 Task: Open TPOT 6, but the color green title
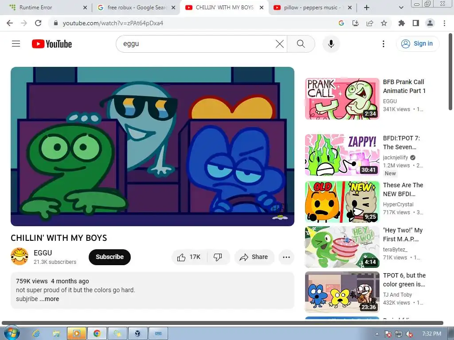pyautogui.click(x=404, y=280)
